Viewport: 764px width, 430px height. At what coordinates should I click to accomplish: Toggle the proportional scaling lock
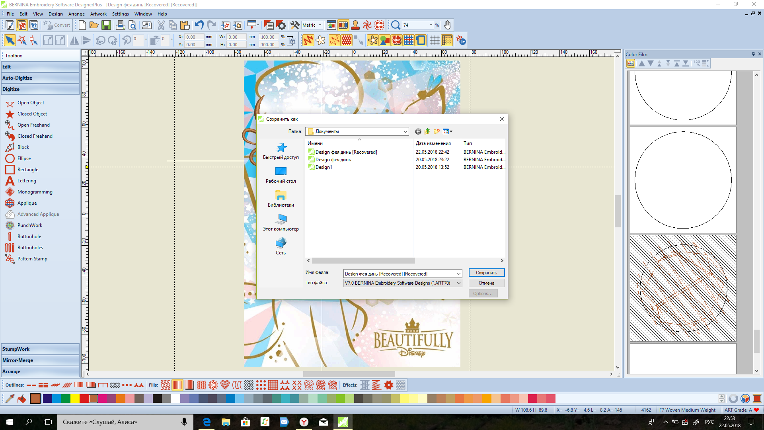pos(292,41)
